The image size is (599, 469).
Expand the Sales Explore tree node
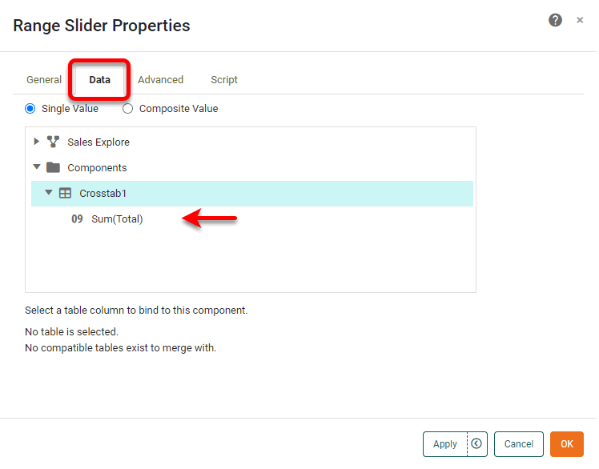coord(37,142)
